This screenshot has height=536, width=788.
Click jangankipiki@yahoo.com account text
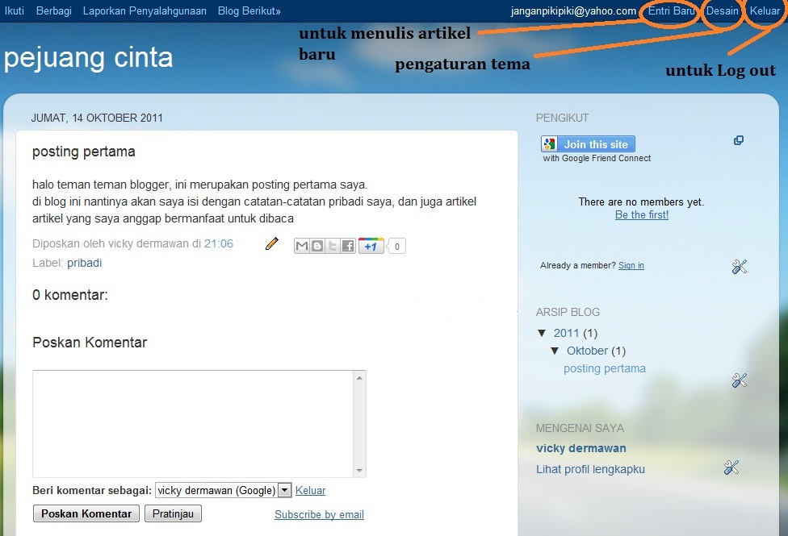[x=573, y=10]
